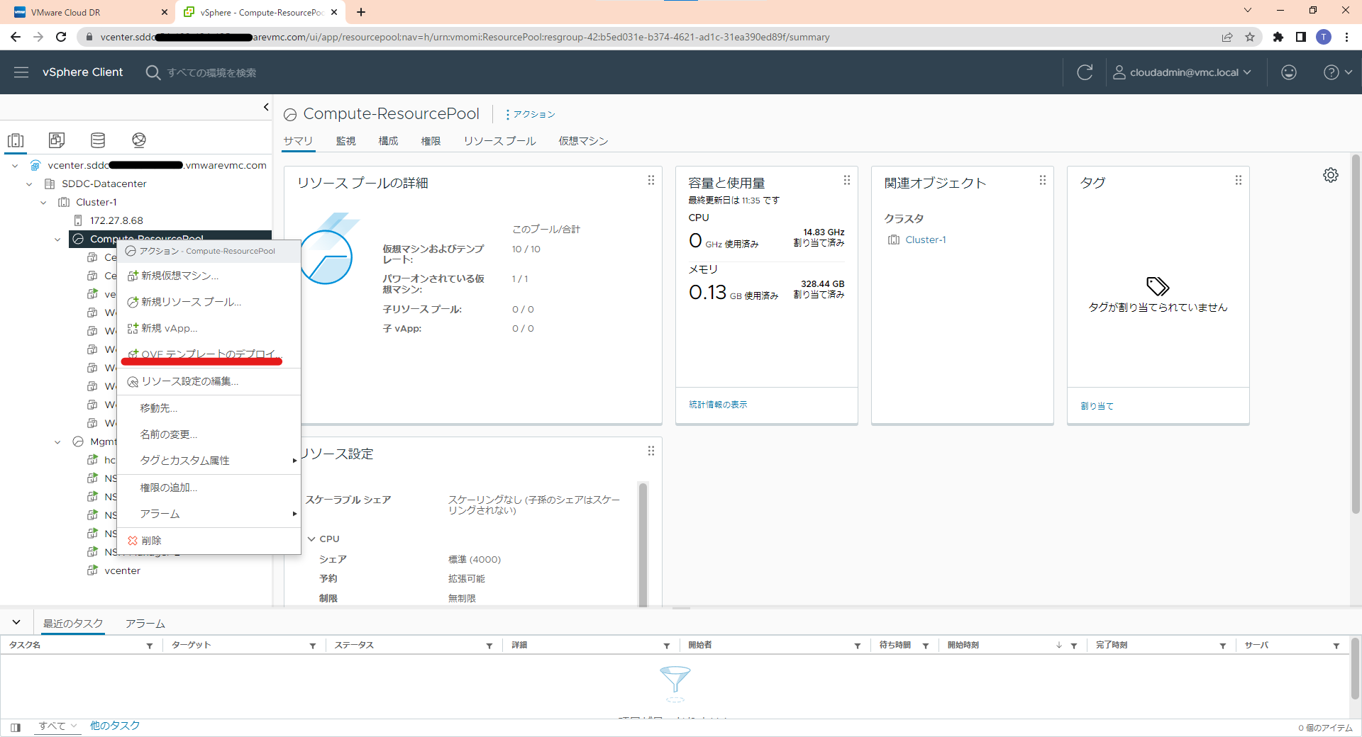Screen dimensions: 1362x737
Task: Select the vcenter VM in the tree
Action: tap(122, 571)
